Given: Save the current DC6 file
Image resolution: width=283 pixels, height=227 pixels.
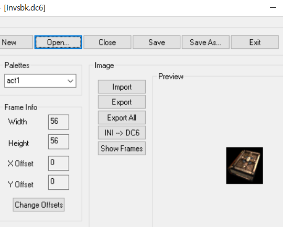Looking at the screenshot, I should click(x=157, y=42).
